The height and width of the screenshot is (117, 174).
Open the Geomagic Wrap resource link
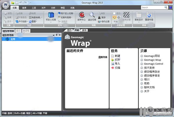(153, 60)
